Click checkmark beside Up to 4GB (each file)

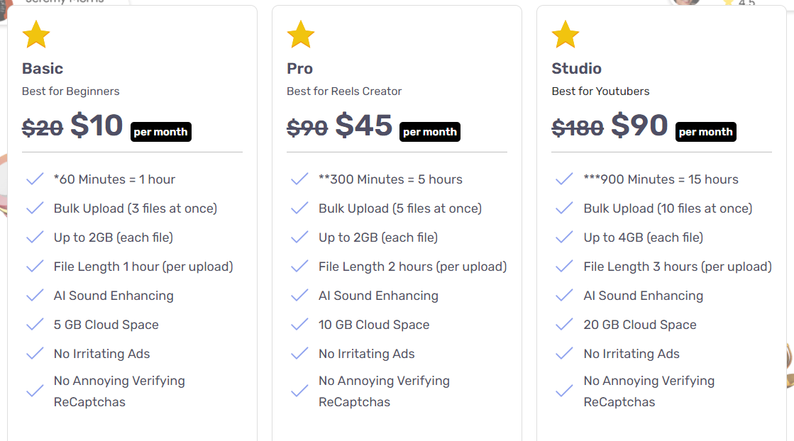[564, 238]
